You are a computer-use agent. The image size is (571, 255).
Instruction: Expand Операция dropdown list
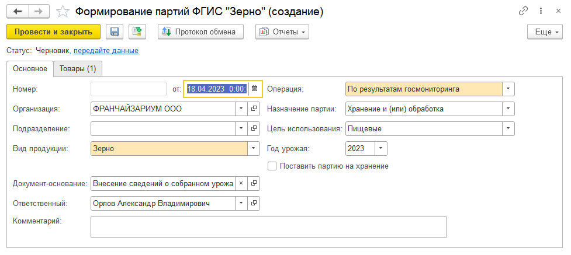(x=508, y=89)
